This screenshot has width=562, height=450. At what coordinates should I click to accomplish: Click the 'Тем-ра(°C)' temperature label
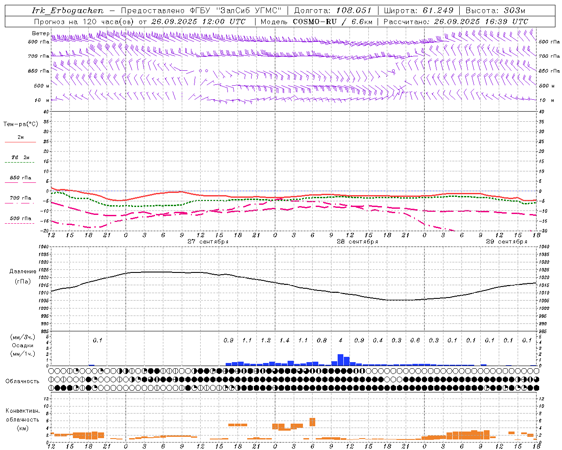[x=21, y=124]
